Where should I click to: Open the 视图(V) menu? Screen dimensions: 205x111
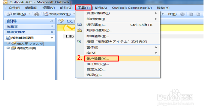[49, 8]
